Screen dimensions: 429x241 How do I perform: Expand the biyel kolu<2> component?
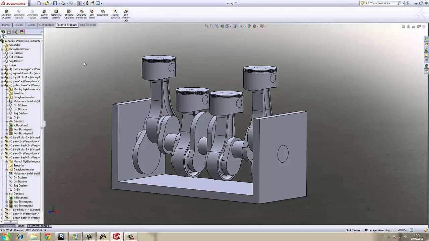point(2,138)
